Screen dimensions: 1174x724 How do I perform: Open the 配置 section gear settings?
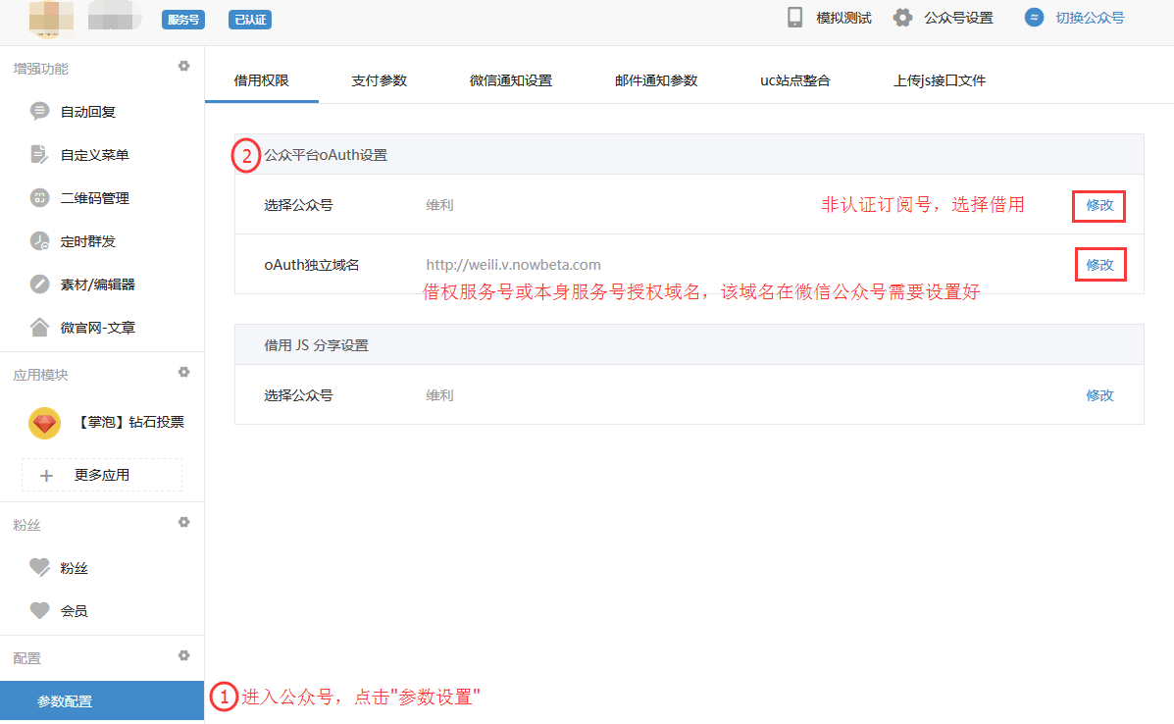point(183,655)
